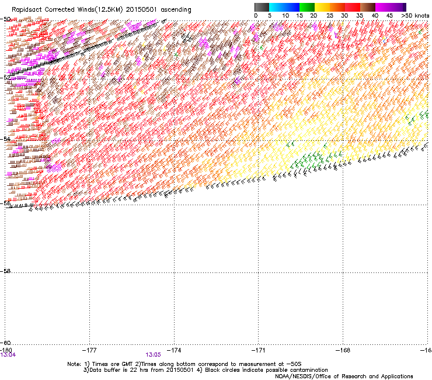This screenshot has width=432, height=380.
Task: Select the yellow 20-25 knots legend swatch
Action: pos(322,7)
